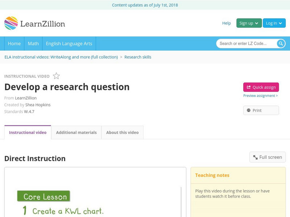290x217 pixels.
Task: Select the Instructional video tab
Action: point(28,132)
